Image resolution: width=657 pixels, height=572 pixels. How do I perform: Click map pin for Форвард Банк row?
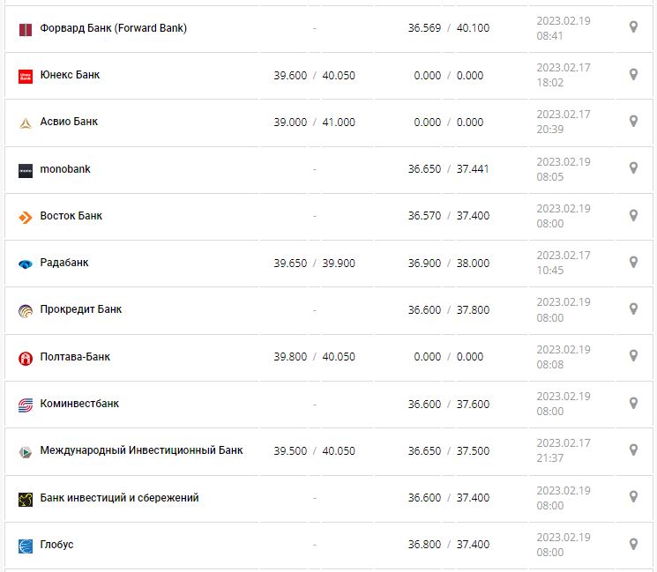pos(633,27)
